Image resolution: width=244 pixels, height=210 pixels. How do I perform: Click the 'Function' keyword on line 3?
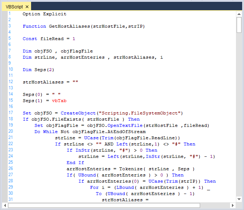click(x=34, y=26)
